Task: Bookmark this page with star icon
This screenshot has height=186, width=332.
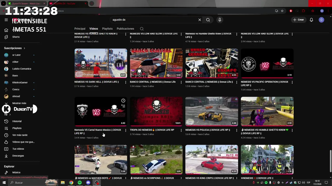Action: (282, 11)
